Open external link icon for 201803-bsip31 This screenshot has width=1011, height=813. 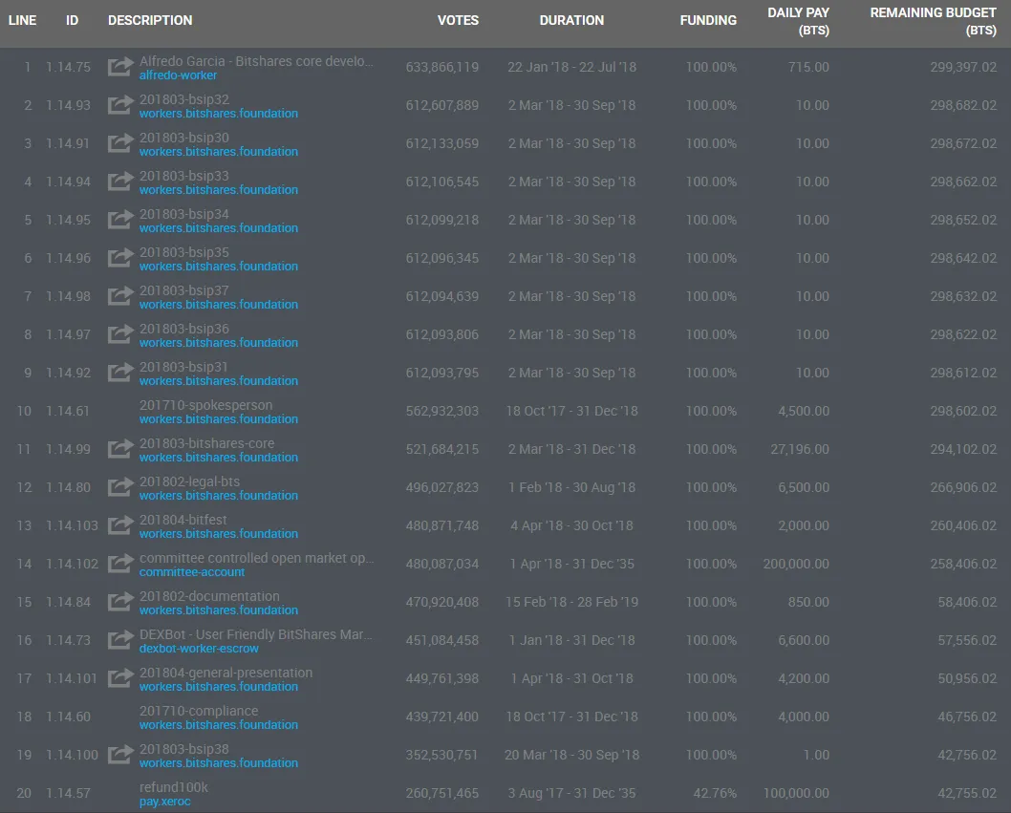[x=120, y=372]
